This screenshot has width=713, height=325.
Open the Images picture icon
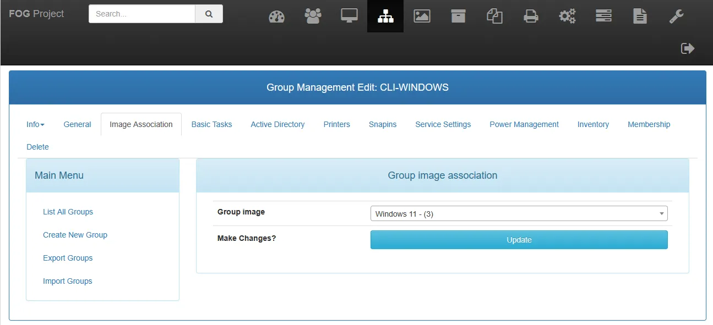coord(422,16)
